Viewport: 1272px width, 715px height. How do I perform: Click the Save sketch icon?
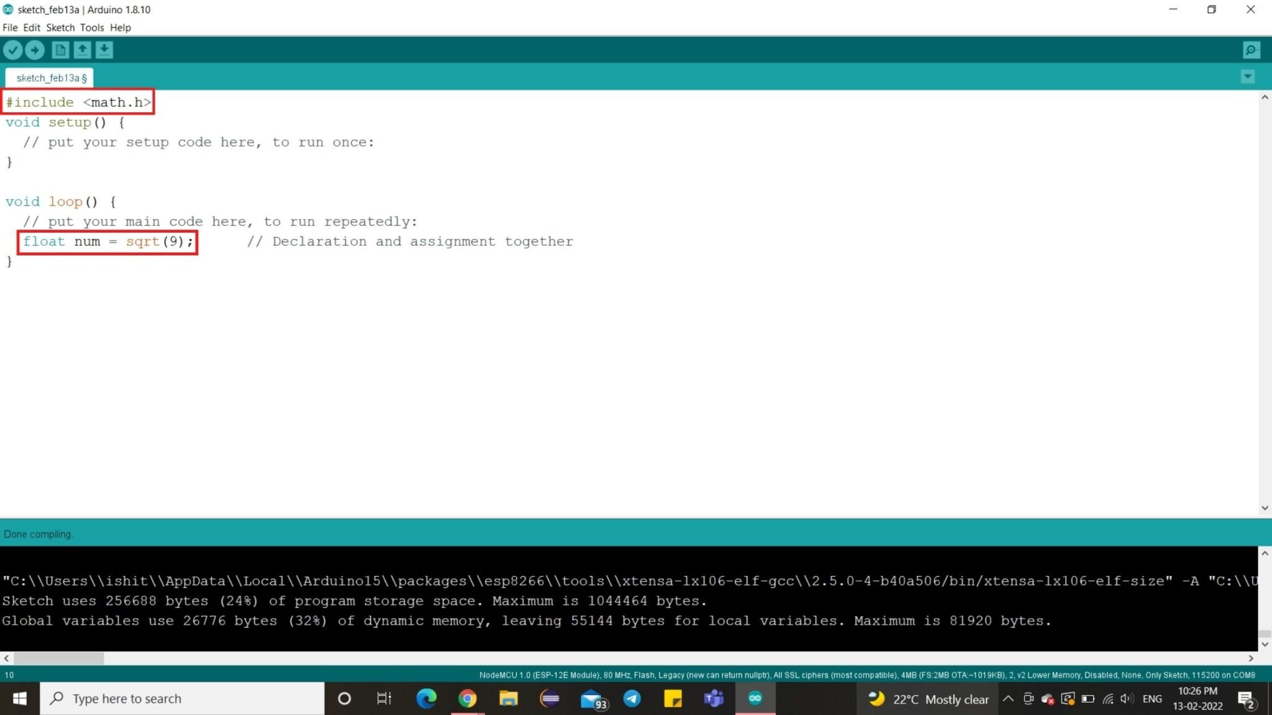(103, 50)
